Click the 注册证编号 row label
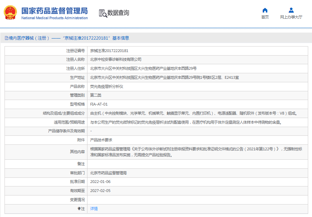The image size is (312, 217). click(75, 51)
